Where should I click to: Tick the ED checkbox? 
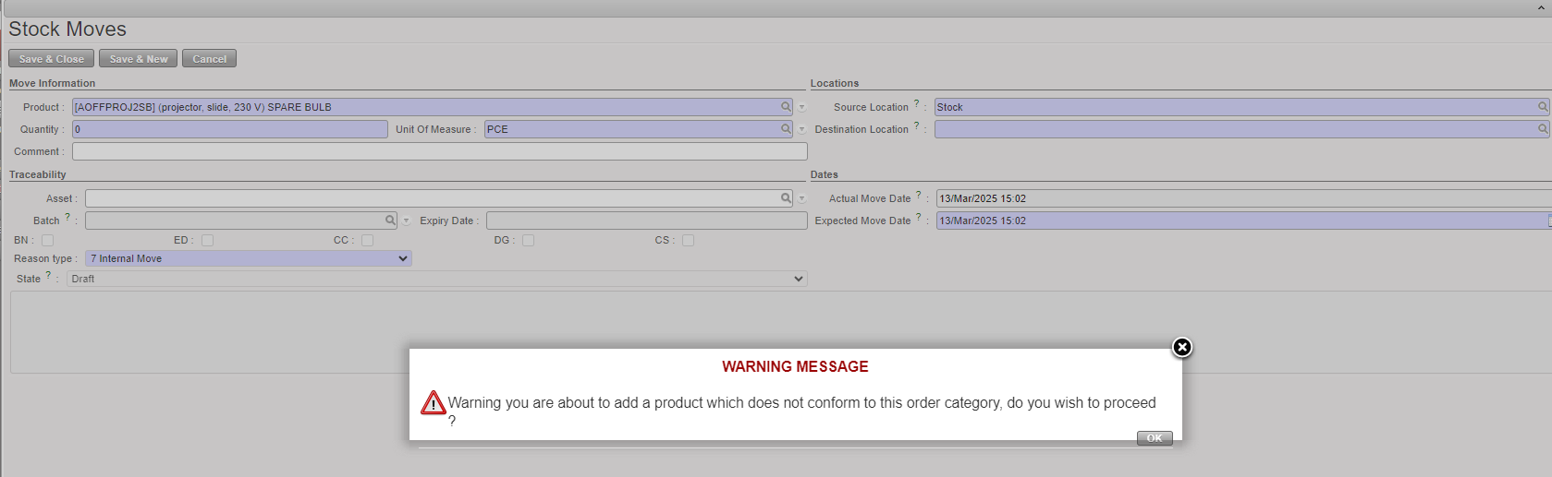click(207, 241)
